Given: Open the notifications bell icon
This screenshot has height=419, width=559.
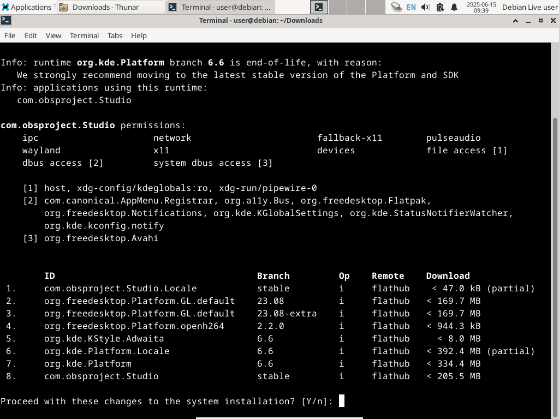Looking at the screenshot, I should pos(454,7).
